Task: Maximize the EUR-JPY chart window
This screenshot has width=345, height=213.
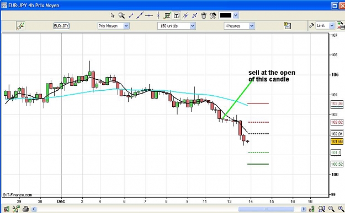Action: pyautogui.click(x=335, y=6)
